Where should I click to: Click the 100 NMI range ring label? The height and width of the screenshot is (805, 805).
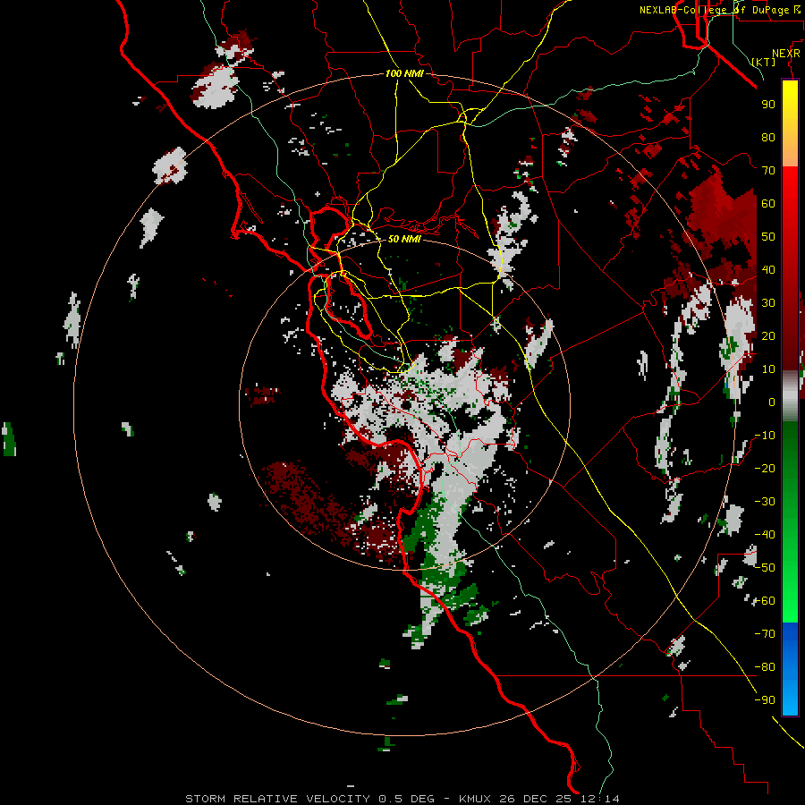pos(404,73)
